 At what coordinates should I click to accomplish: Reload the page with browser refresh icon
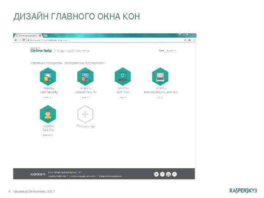coord(24,40)
